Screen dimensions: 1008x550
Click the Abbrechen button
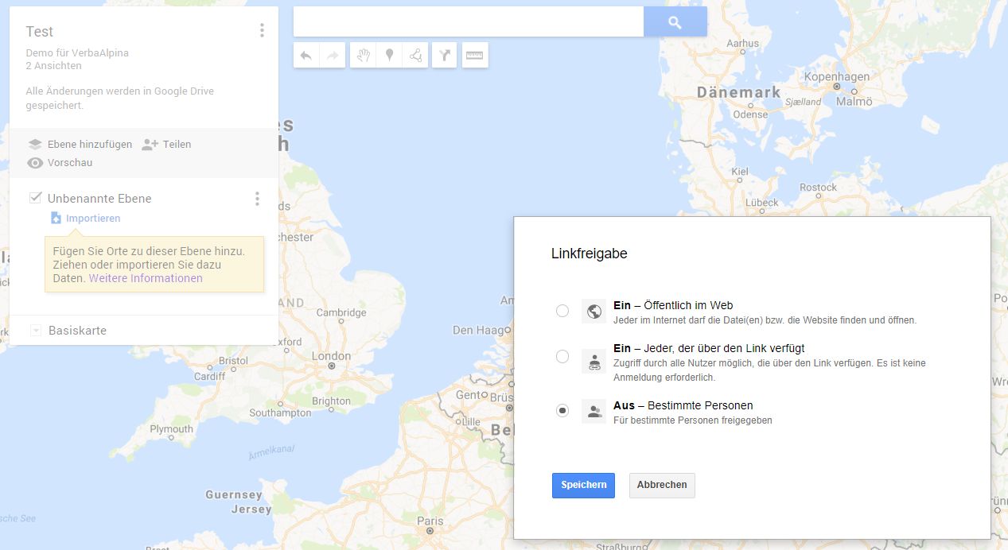(662, 485)
